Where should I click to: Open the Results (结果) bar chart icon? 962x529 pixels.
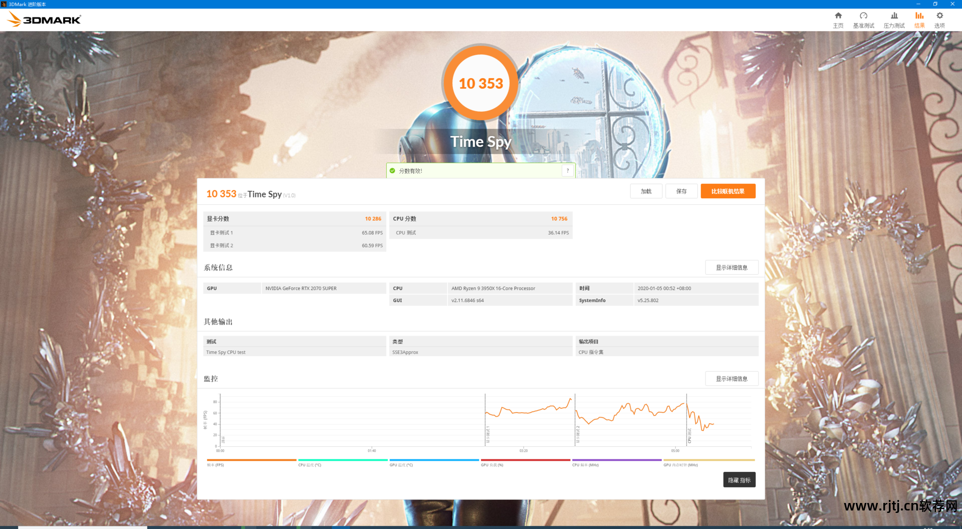pos(919,16)
